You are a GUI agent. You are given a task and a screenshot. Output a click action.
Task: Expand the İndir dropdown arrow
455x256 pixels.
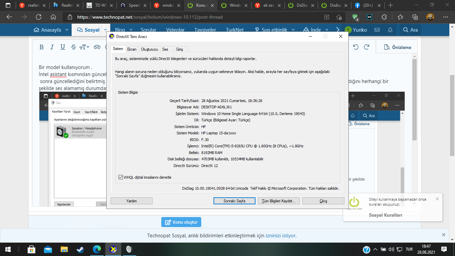coord(327,30)
